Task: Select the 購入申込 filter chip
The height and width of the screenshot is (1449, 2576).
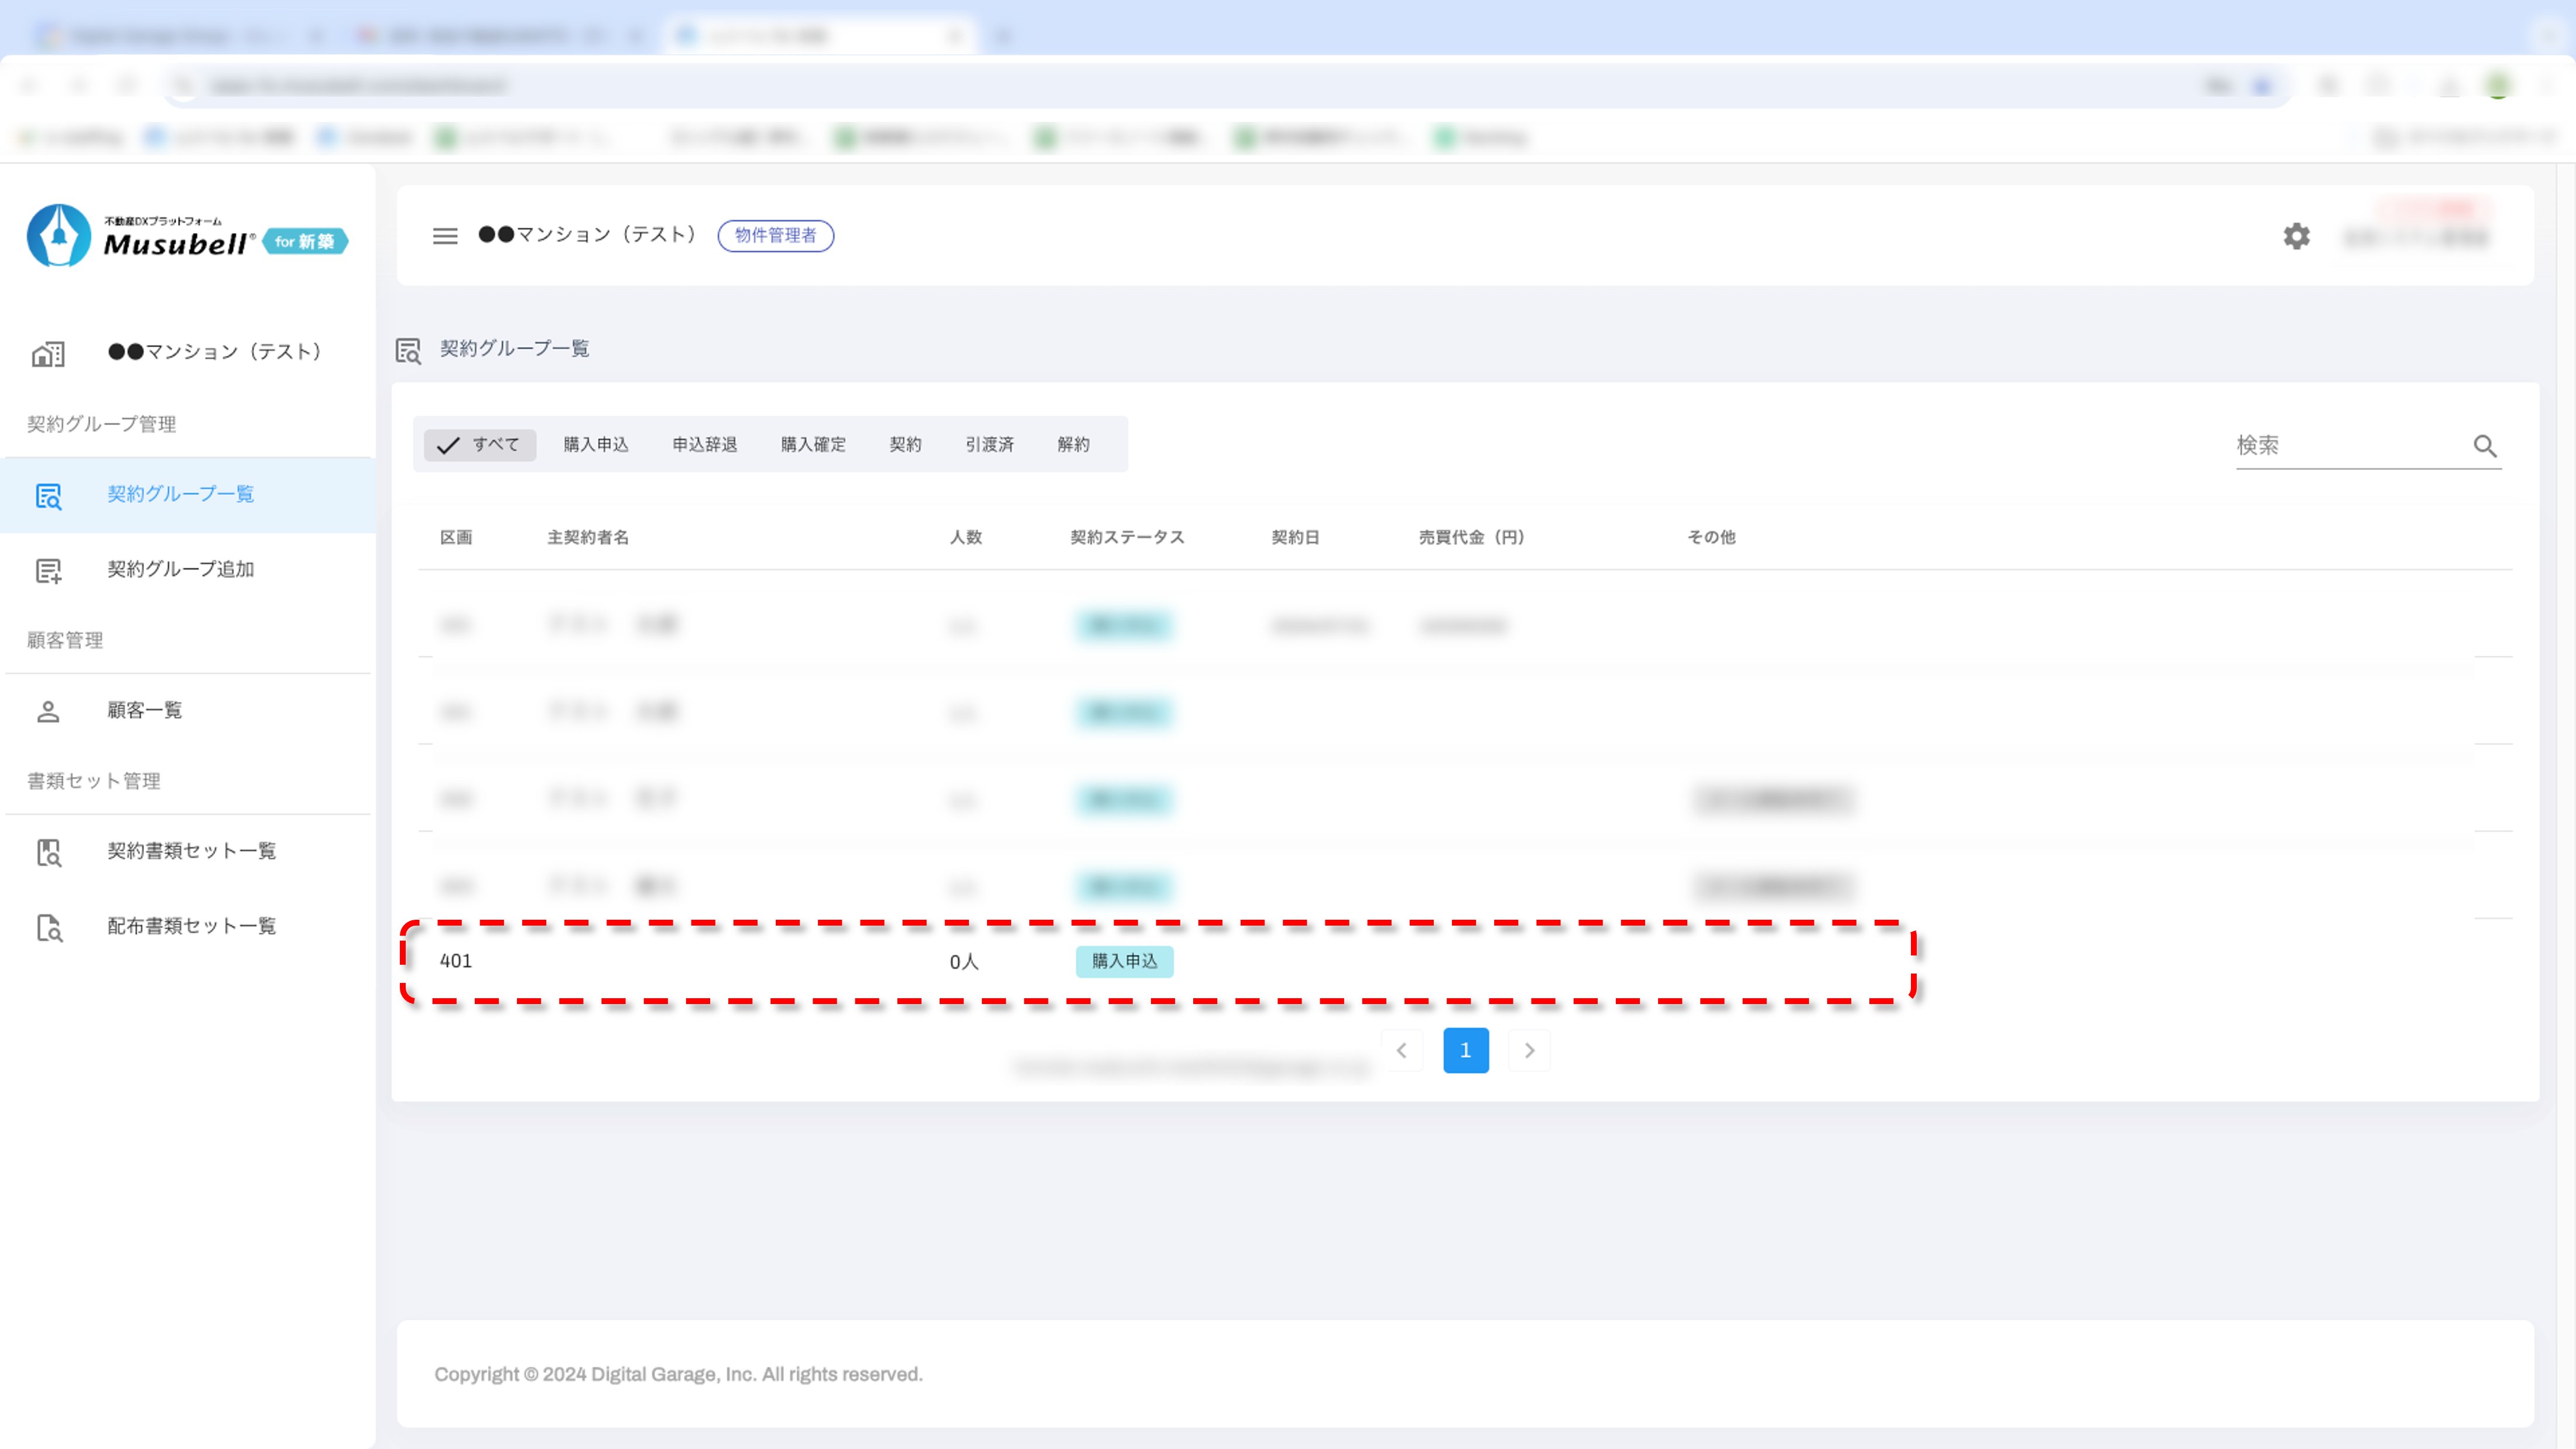Action: click(x=596, y=445)
